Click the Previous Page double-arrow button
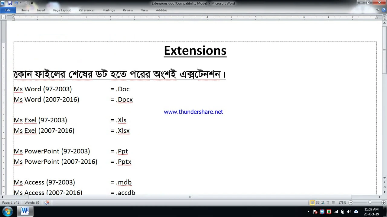Viewport: 387px width, 217px height. pyautogui.click(x=385, y=182)
